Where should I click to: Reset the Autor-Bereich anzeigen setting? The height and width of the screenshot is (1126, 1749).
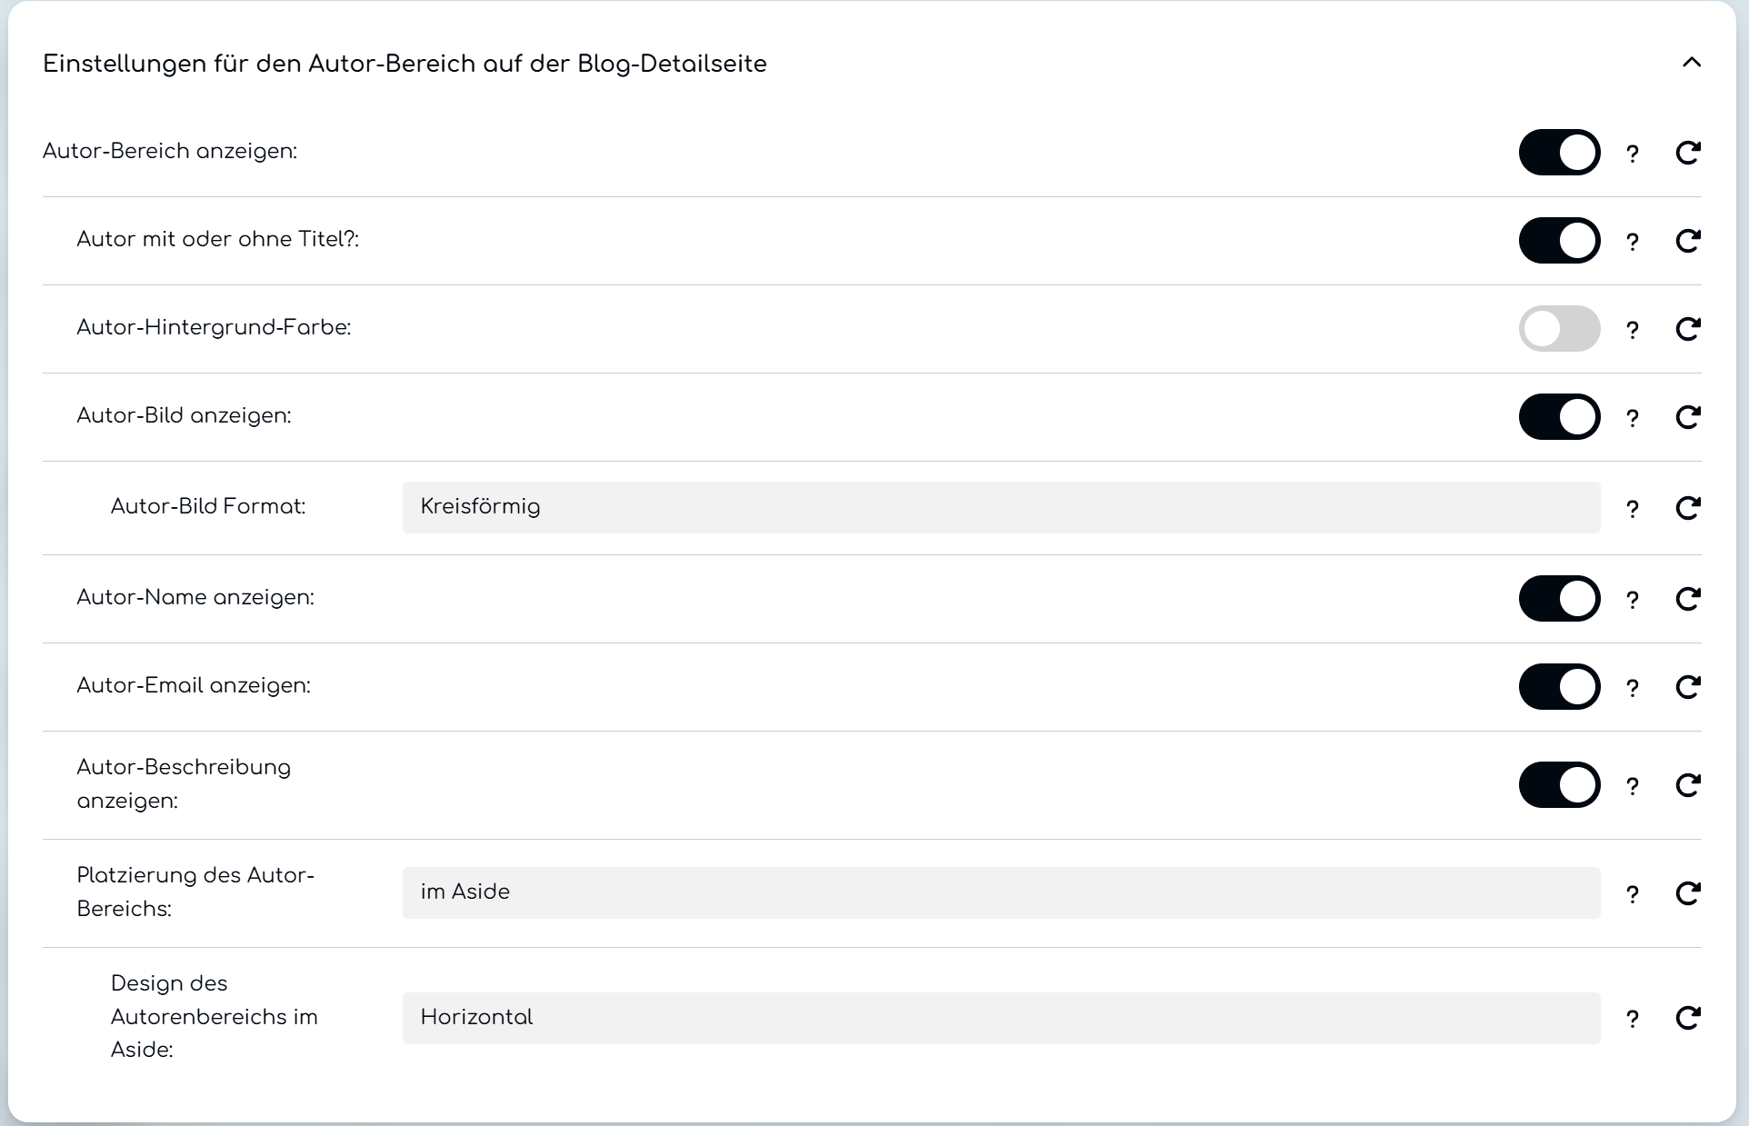[x=1687, y=153]
